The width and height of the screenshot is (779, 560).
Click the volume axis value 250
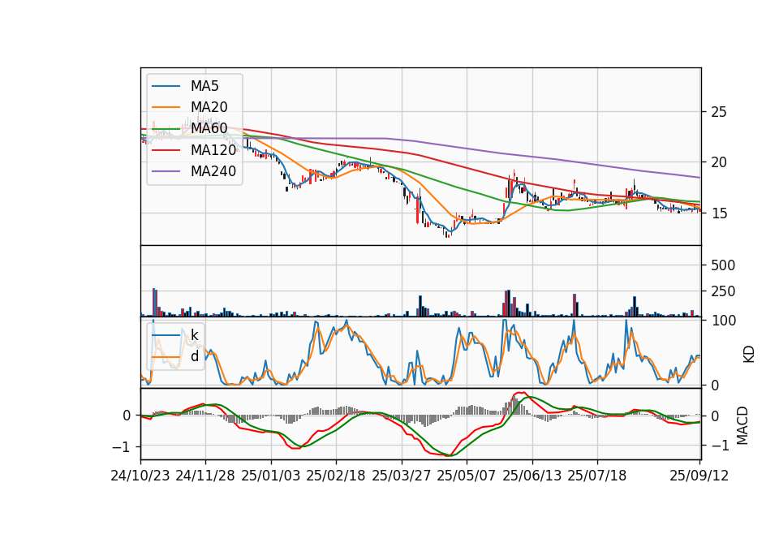pyautogui.click(x=723, y=291)
